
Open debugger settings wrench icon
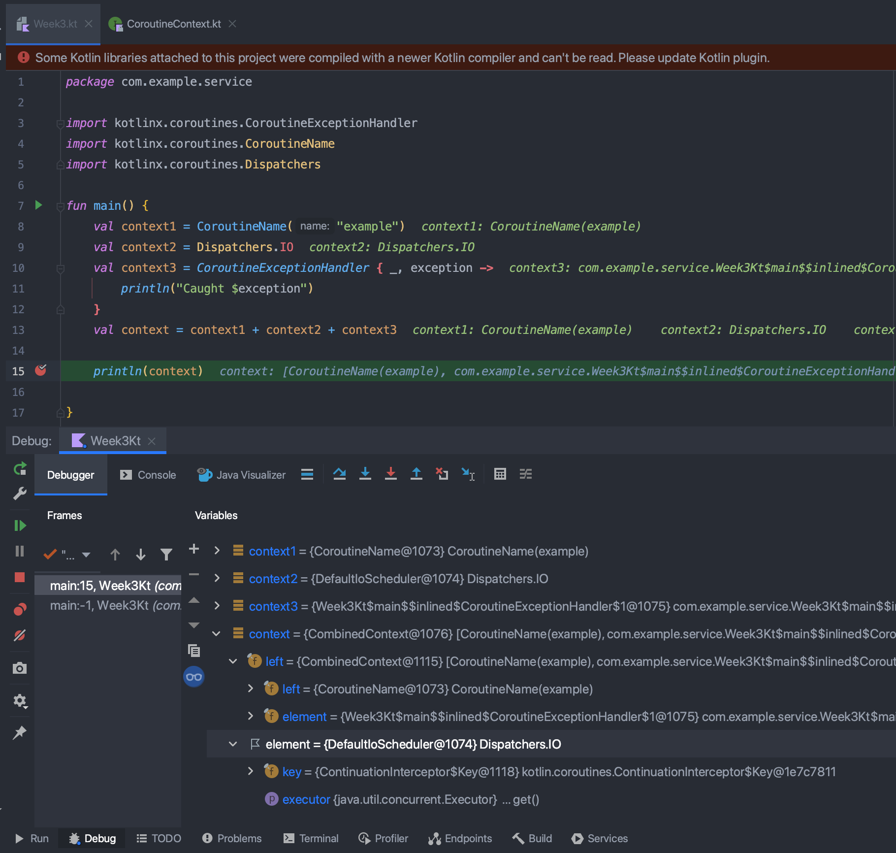tap(20, 493)
